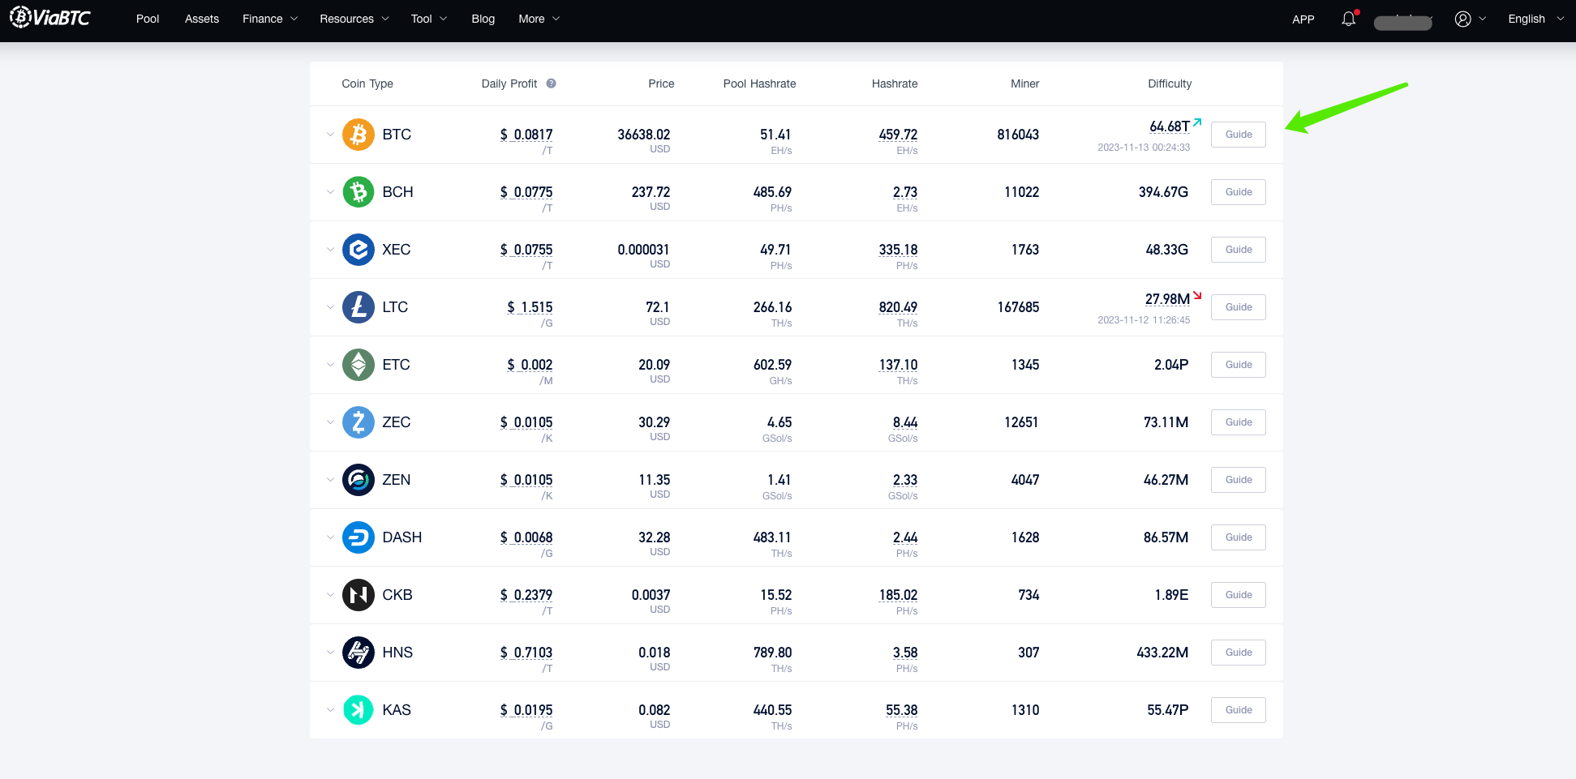Screen dimensions: 1576x779
Task: Open the Finance dropdown menu
Action: pos(270,19)
